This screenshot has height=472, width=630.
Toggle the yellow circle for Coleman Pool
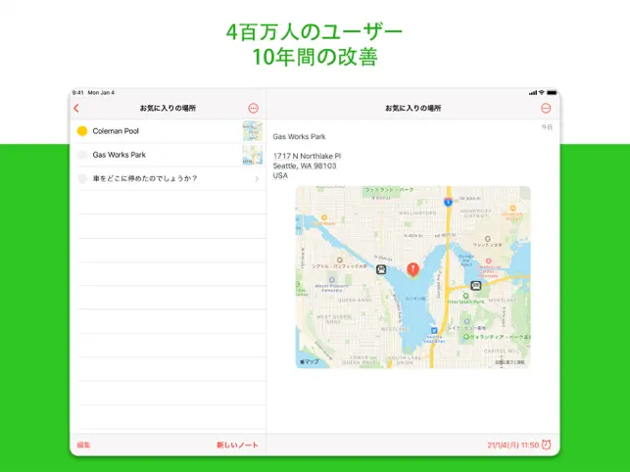[82, 131]
